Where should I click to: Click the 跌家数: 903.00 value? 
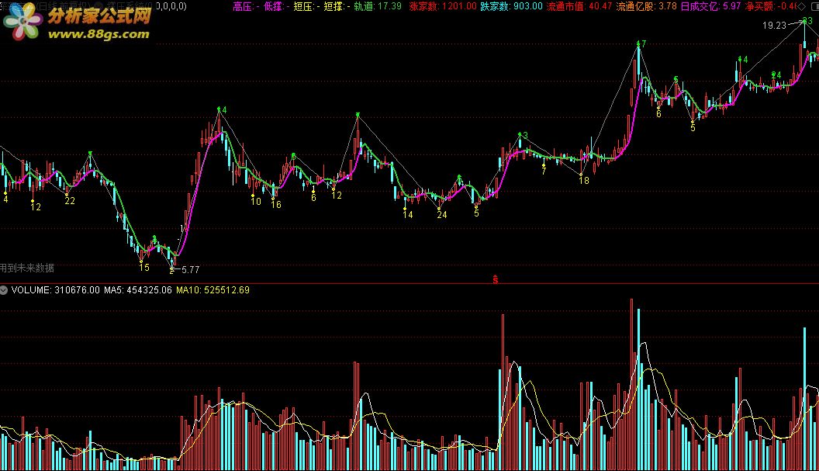(x=511, y=6)
